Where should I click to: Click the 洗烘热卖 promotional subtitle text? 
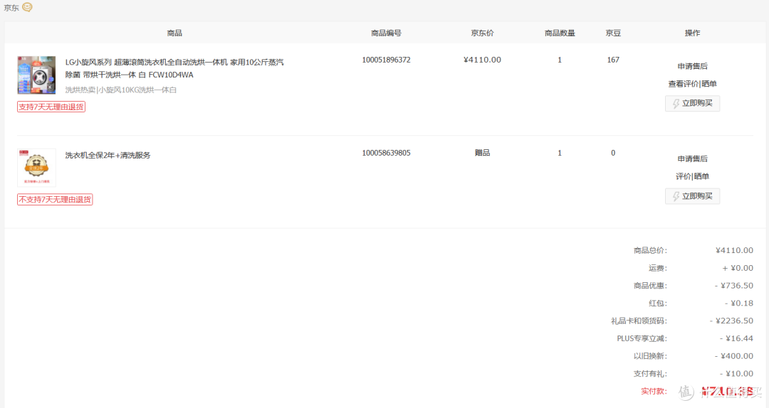tap(120, 90)
